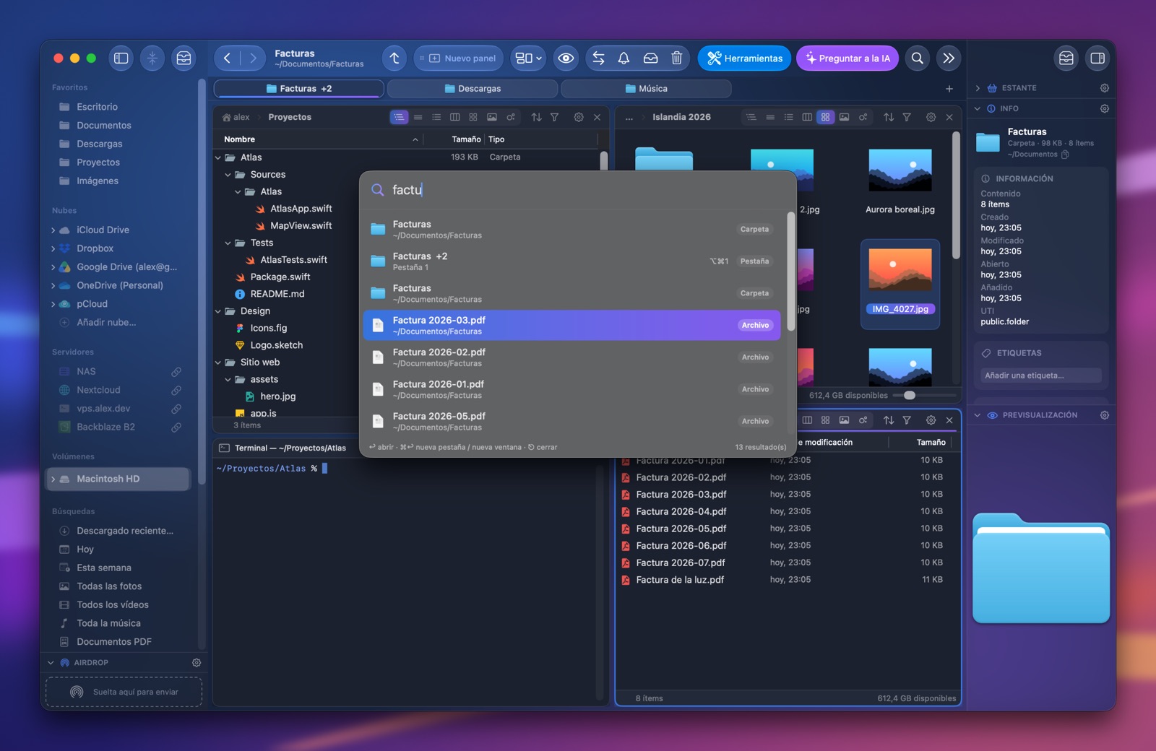
Task: Click the filter icon in Proyectos panel
Action: (x=554, y=117)
